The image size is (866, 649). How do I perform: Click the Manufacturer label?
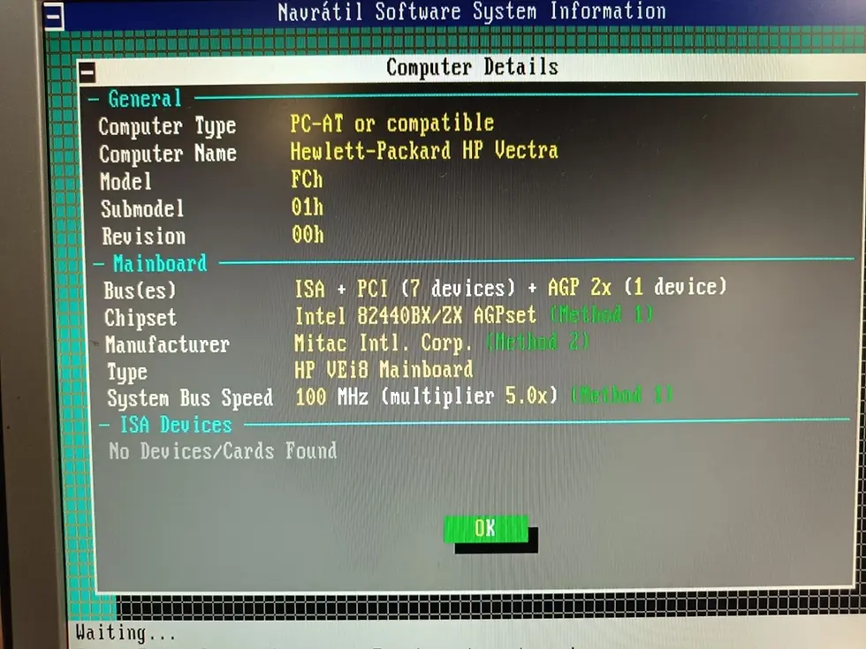(x=167, y=345)
